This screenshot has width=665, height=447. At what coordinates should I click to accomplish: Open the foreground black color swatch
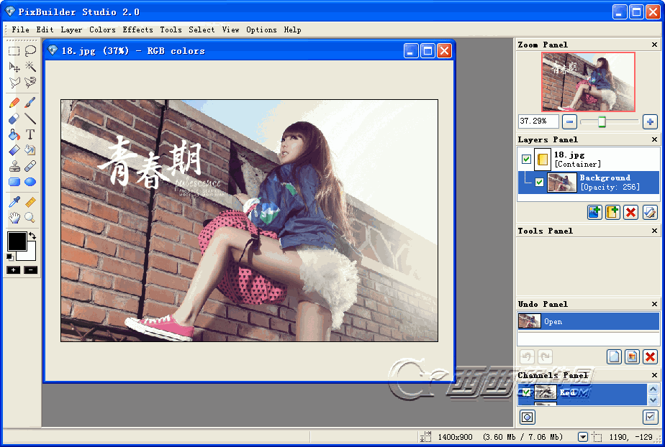[x=17, y=241]
